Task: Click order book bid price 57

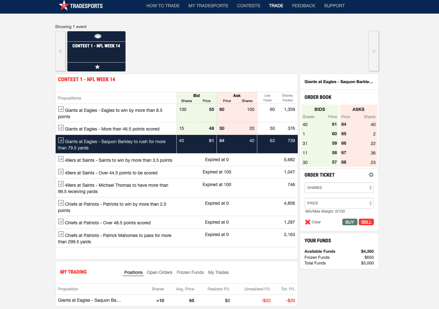Action: 334,162
